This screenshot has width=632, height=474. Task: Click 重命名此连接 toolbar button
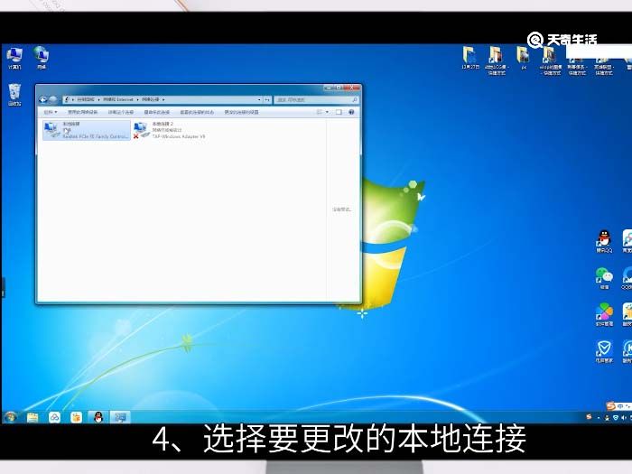[157, 112]
